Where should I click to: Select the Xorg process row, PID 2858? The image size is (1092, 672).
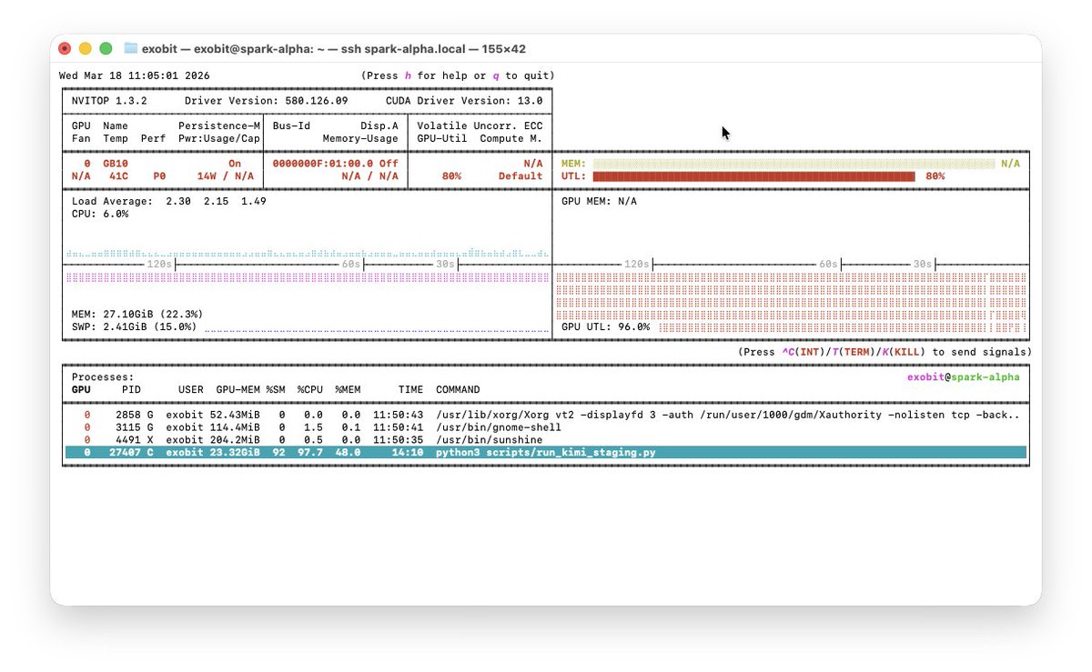[546, 415]
